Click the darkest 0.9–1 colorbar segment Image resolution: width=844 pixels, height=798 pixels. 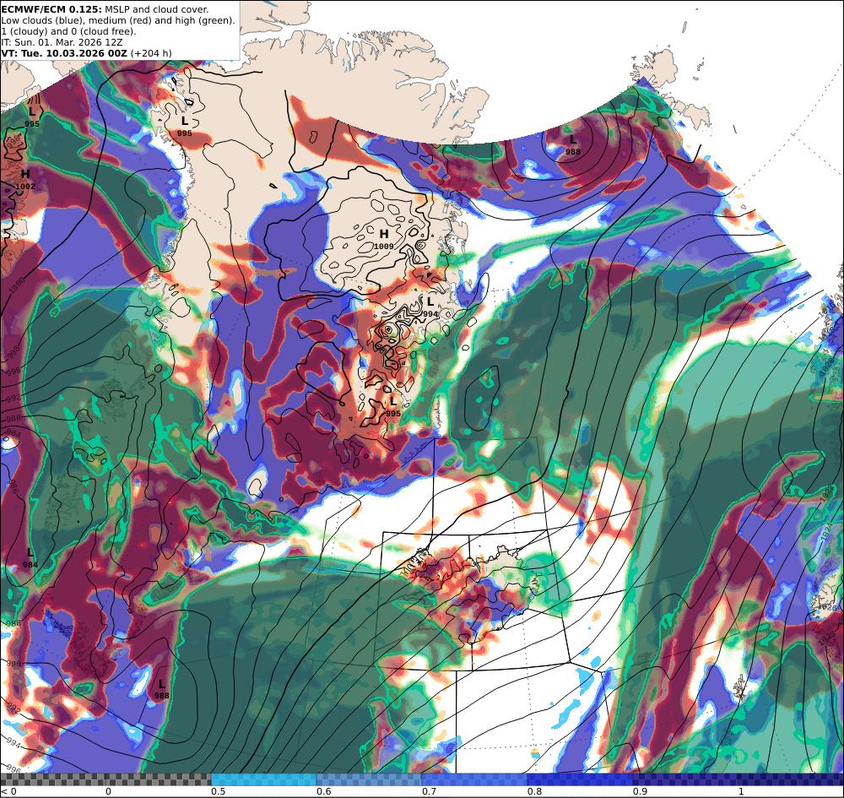tap(684, 779)
